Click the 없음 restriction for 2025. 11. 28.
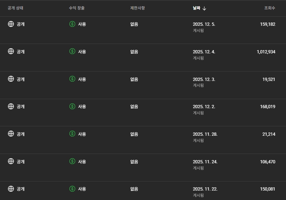Screen dimensions: 286x200 (x=134, y=134)
